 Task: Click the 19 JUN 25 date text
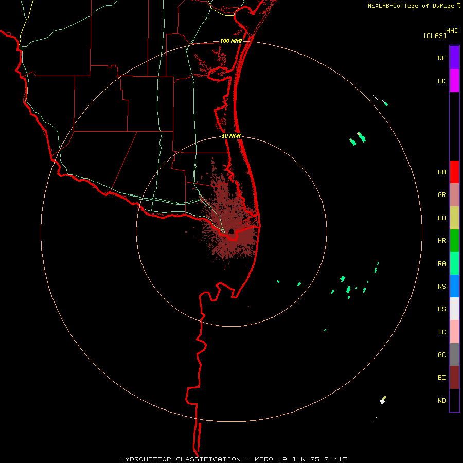tap(299, 459)
